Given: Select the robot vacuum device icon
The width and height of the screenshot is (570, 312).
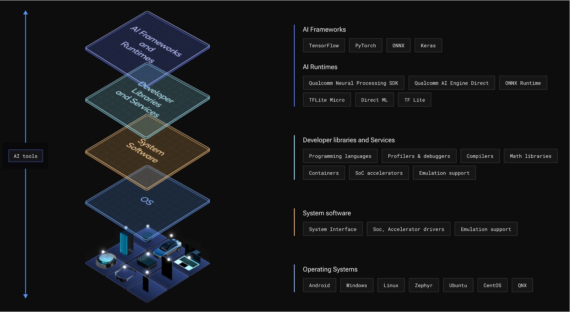Looking at the screenshot, I should pyautogui.click(x=106, y=260).
